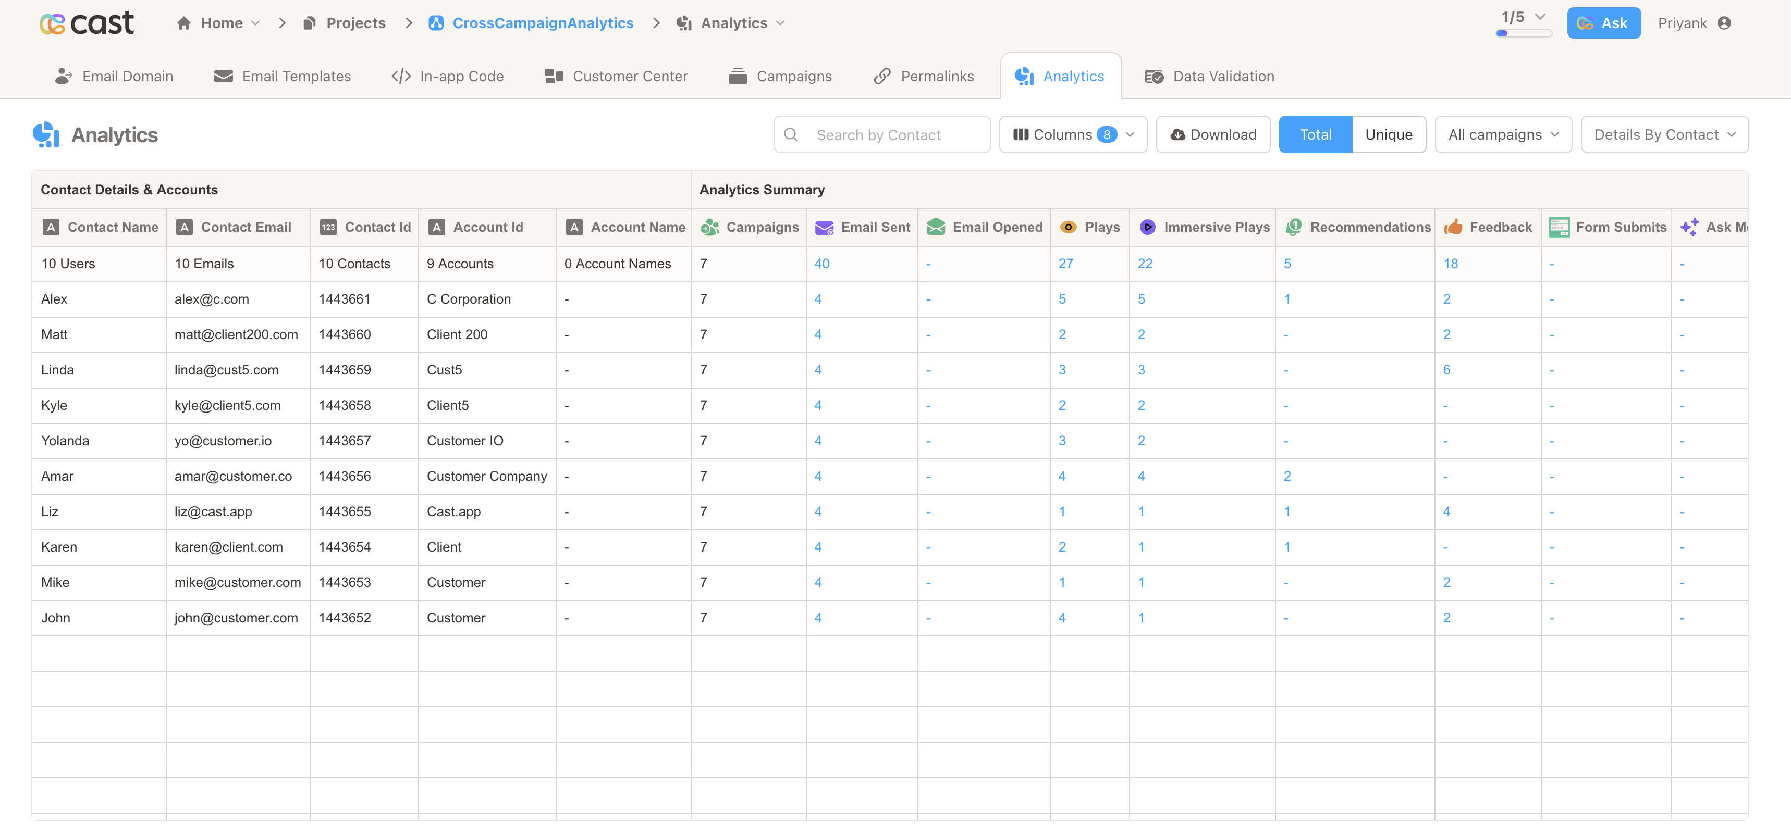Image resolution: width=1791 pixels, height=824 pixels.
Task: Click the Analytics breadcrumb icon
Action: point(684,23)
